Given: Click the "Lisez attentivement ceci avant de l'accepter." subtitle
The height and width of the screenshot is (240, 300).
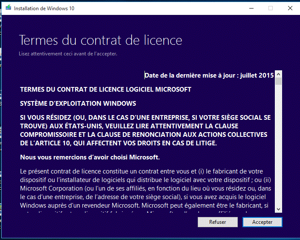Looking at the screenshot, I should point(68,54).
